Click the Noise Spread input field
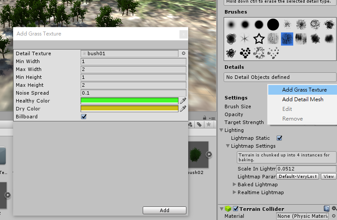 [x=133, y=93]
